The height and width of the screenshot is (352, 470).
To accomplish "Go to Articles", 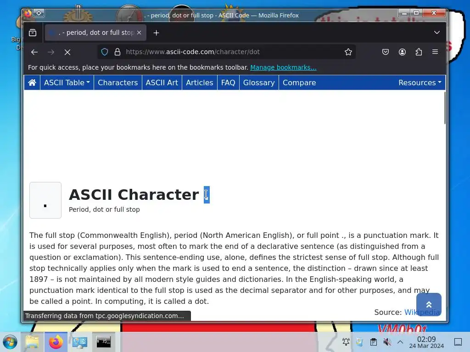I will [199, 82].
